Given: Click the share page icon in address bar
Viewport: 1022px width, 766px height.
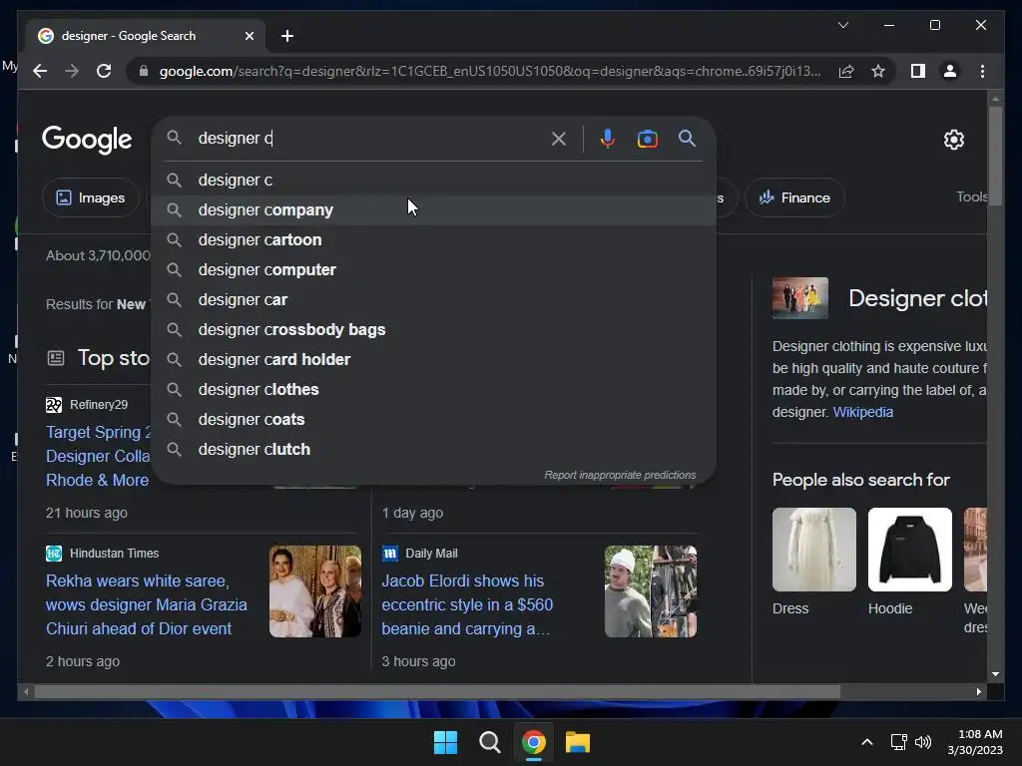Looking at the screenshot, I should click(x=846, y=71).
